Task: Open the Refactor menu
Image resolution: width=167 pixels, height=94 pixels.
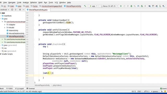Action: click(34, 2)
